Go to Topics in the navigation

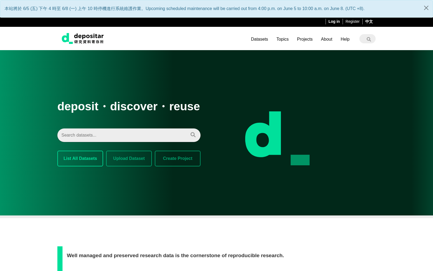283,39
